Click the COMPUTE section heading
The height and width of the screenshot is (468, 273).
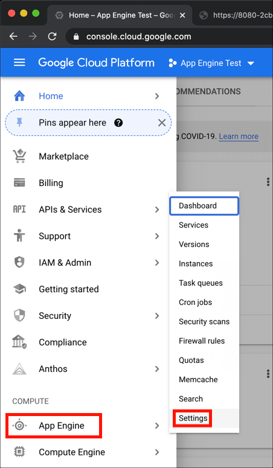tap(30, 402)
